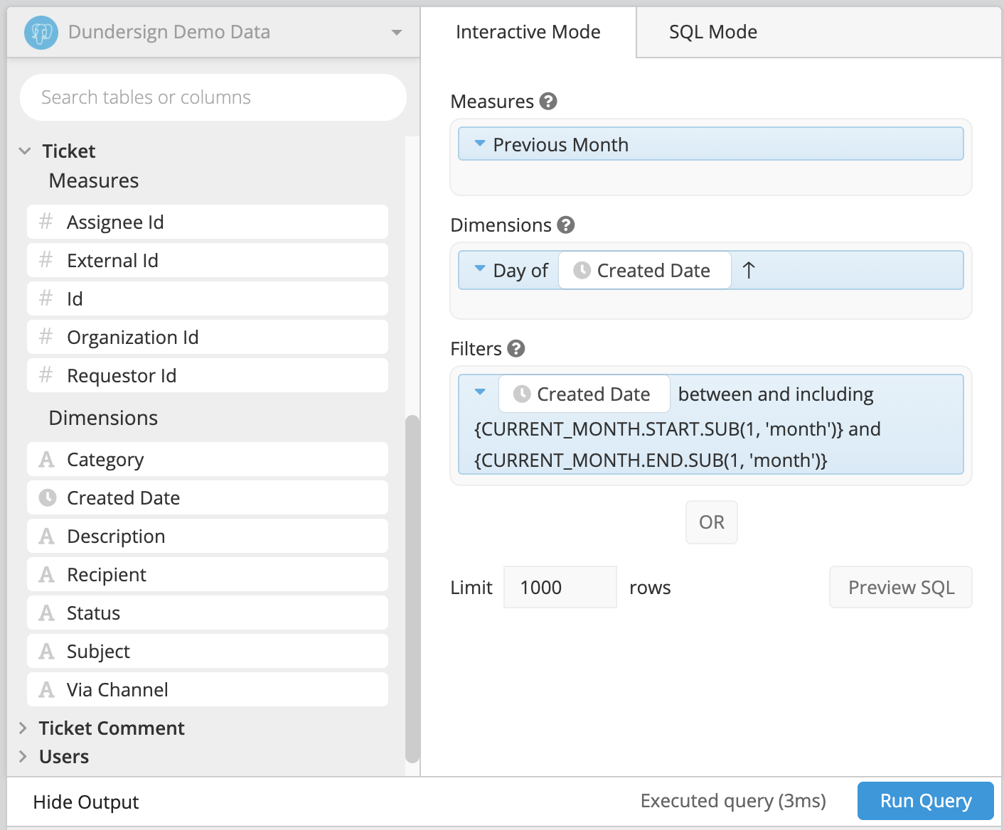Click the text-type icon beside Recipient
Image resolution: width=1004 pixels, height=830 pixels.
coord(47,575)
